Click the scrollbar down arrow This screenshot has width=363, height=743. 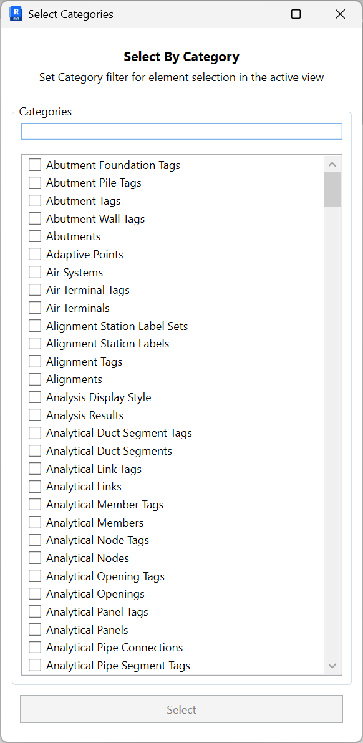pyautogui.click(x=332, y=666)
